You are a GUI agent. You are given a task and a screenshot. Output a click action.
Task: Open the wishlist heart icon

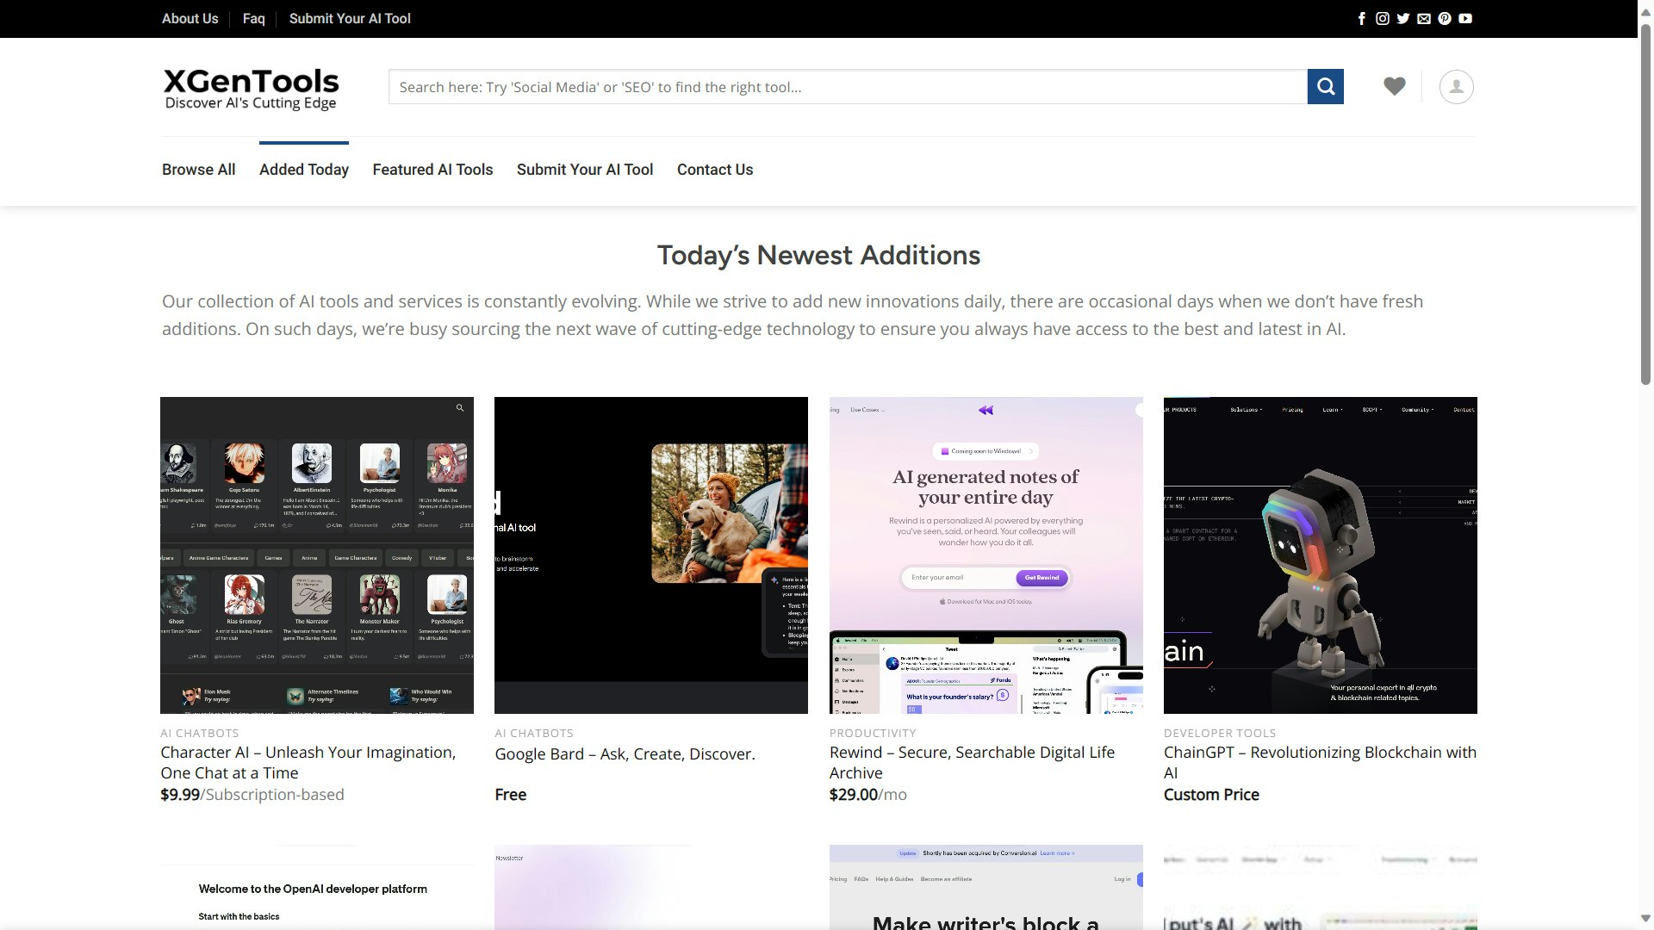(1394, 86)
